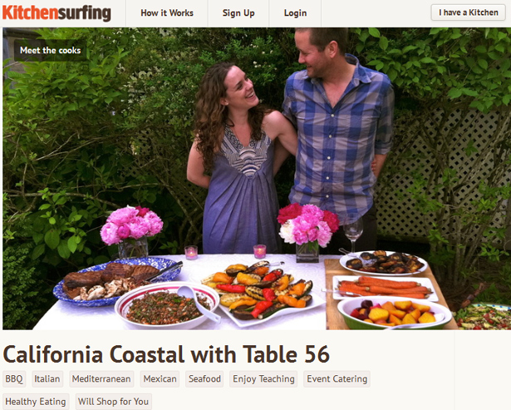Click the pink peonies vase on left
The image size is (511, 410).
[x=132, y=231]
